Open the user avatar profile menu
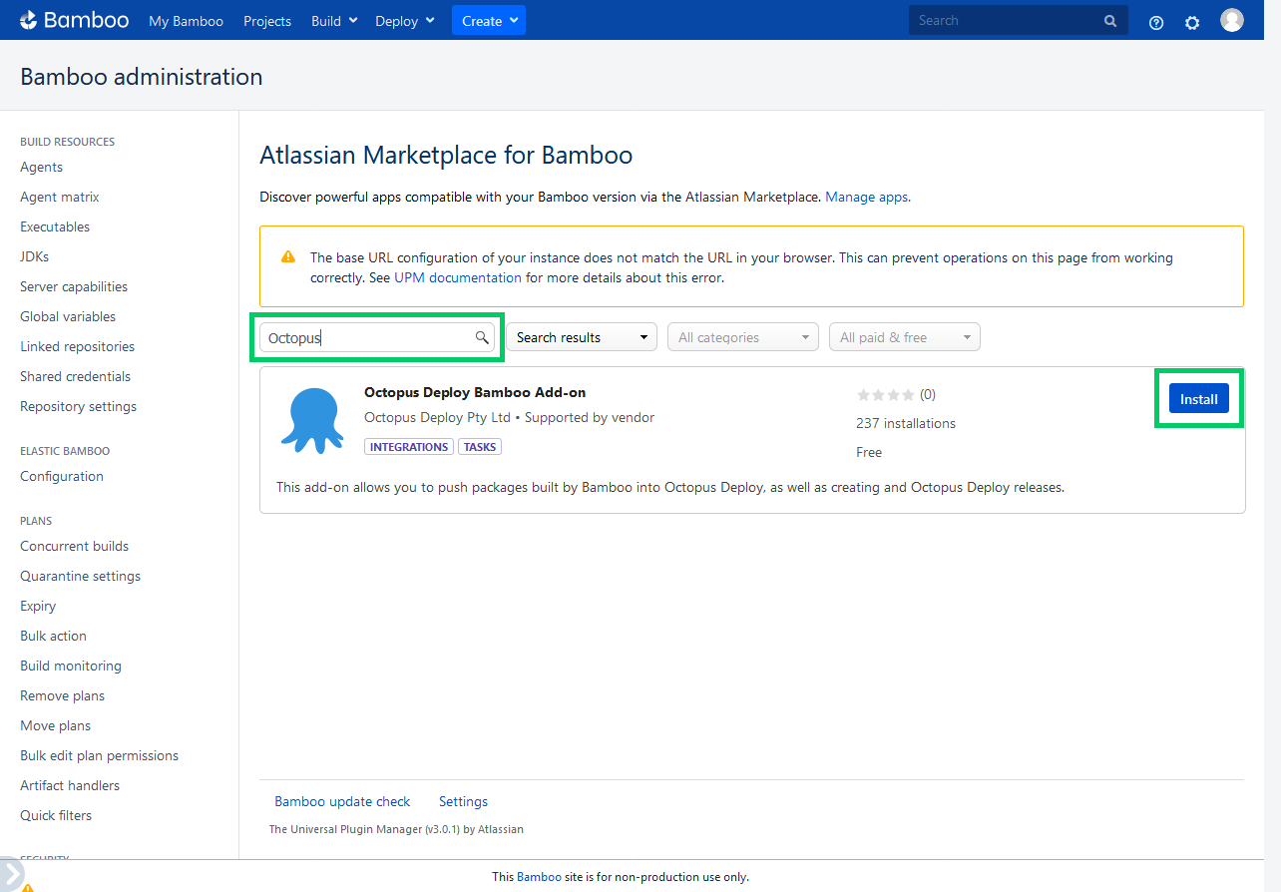This screenshot has width=1281, height=892. point(1232,20)
